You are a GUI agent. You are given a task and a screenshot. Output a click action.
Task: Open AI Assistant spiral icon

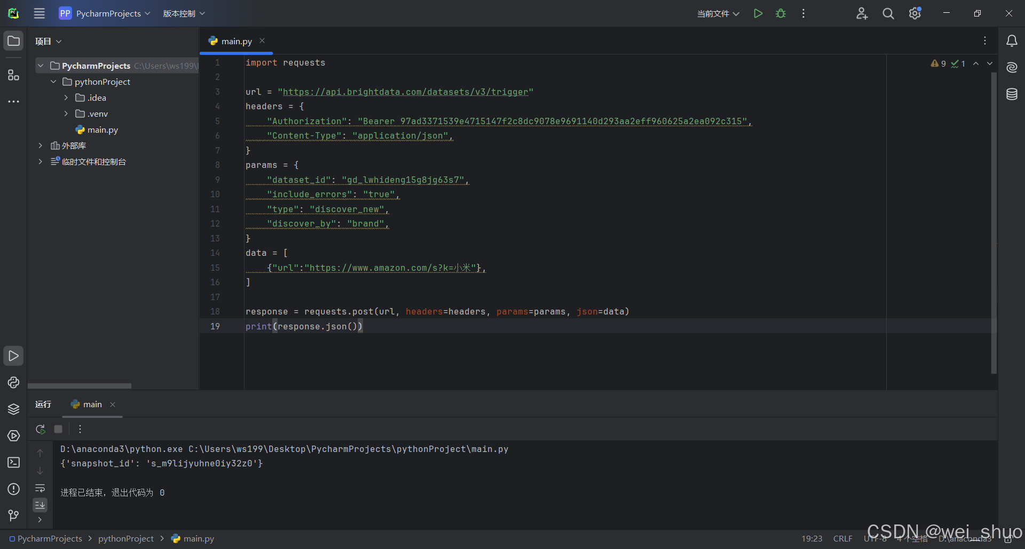pyautogui.click(x=1012, y=68)
